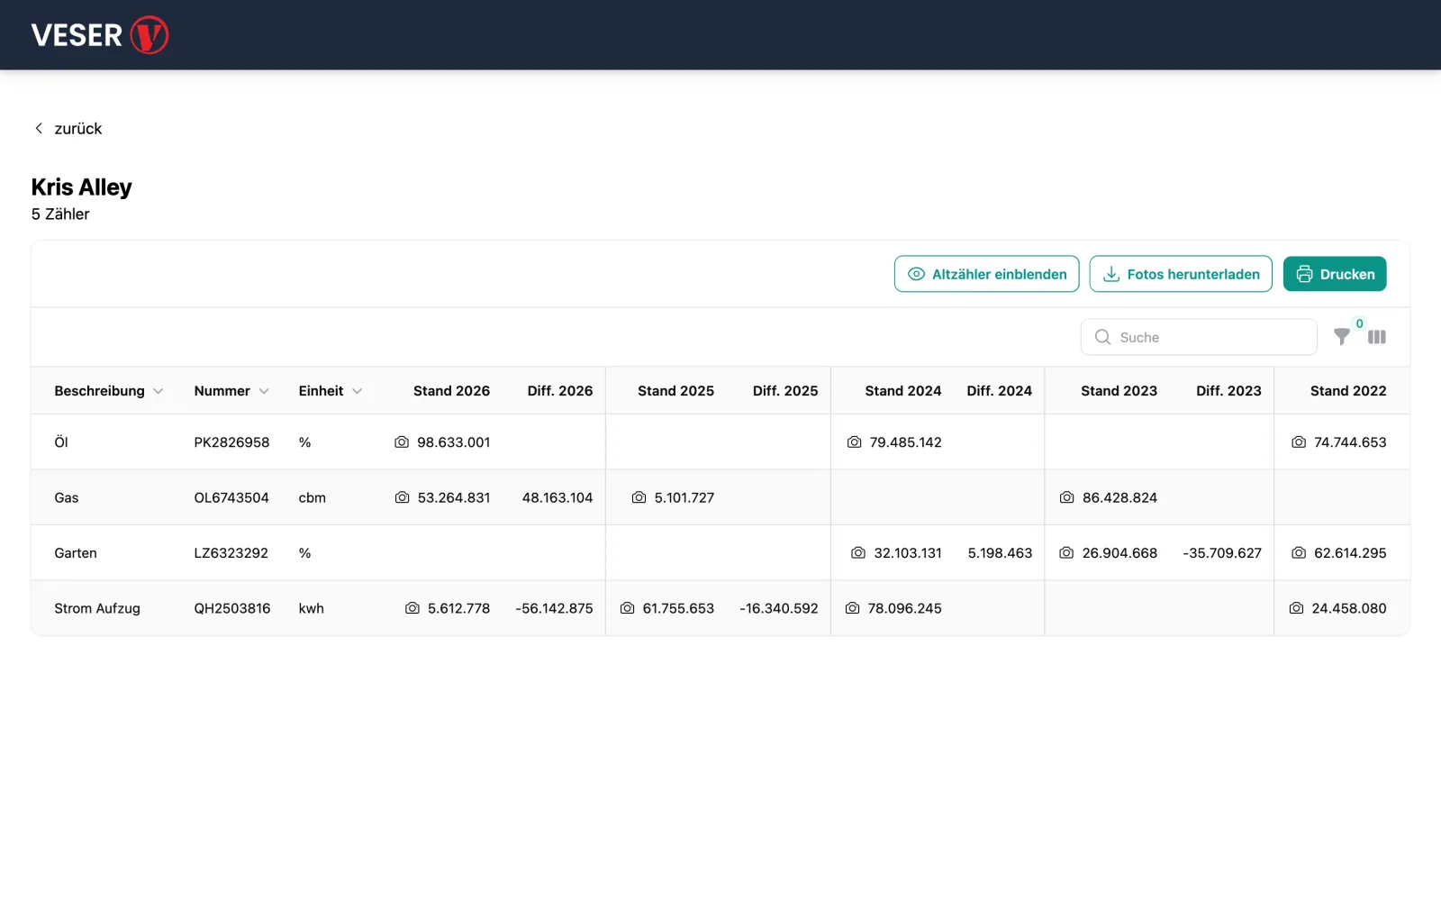Click the Diff. 2025 column header
The height and width of the screenshot is (901, 1441).
click(x=784, y=391)
